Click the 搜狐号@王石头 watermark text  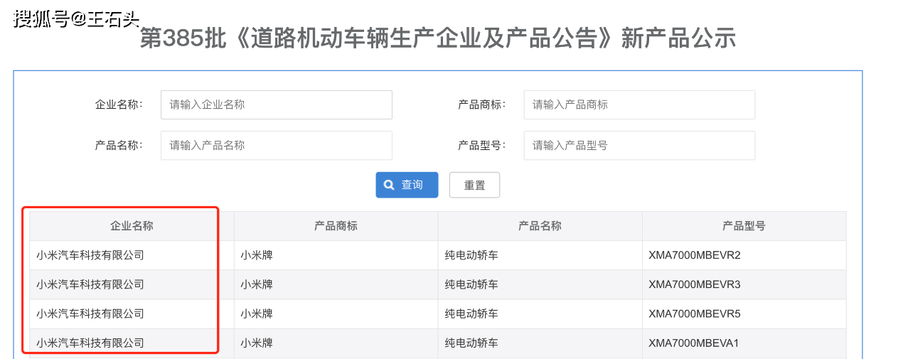click(x=77, y=18)
